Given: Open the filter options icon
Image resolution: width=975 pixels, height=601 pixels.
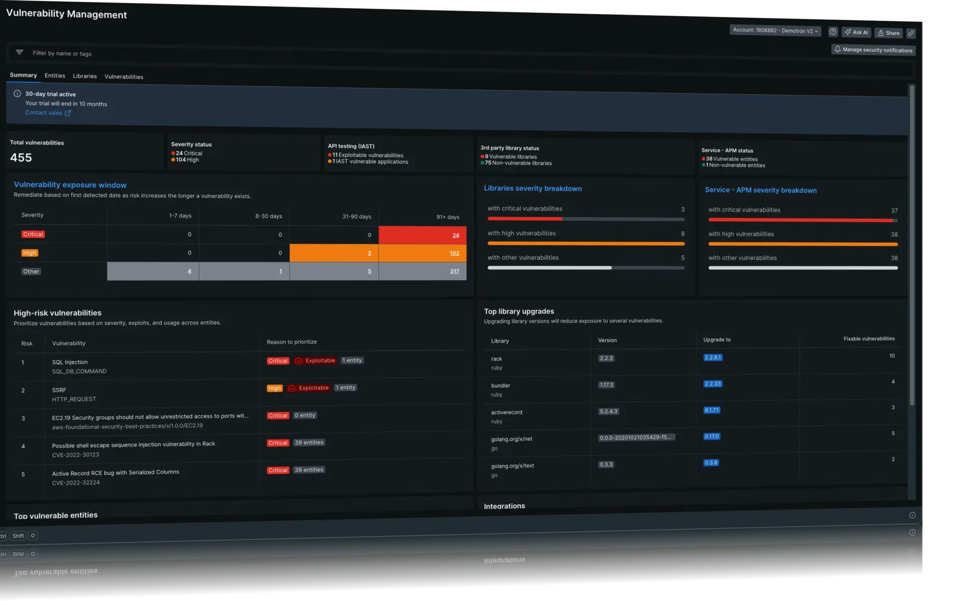Looking at the screenshot, I should tap(19, 52).
